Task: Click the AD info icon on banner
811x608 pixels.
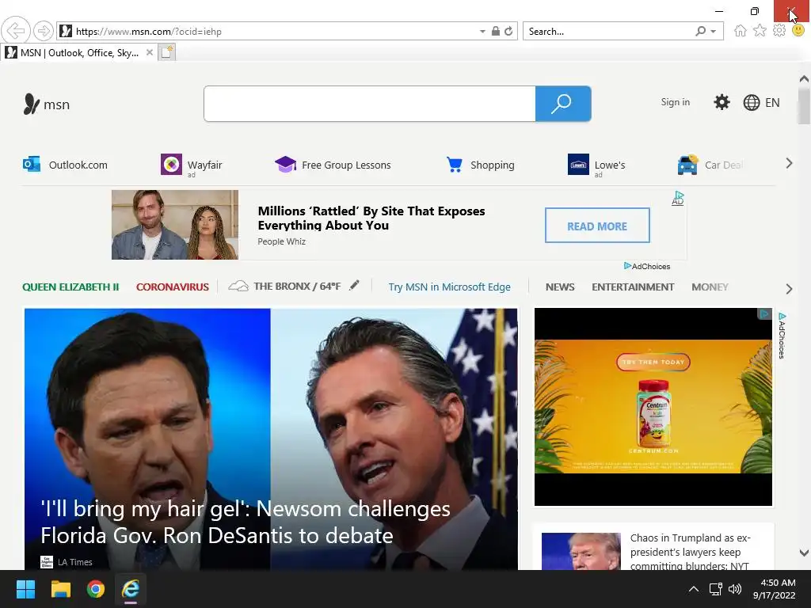Action: click(678, 199)
